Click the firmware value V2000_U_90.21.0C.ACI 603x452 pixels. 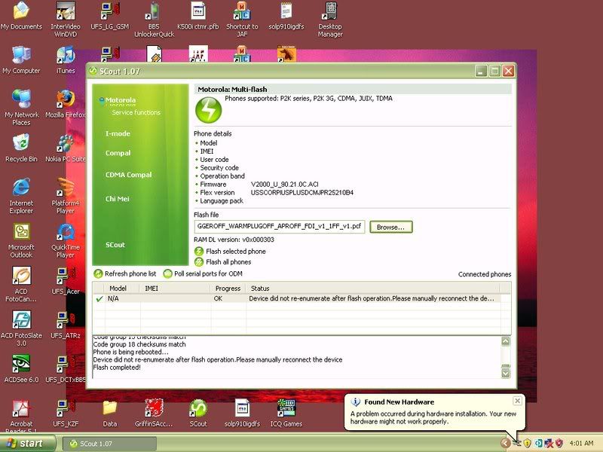285,185
